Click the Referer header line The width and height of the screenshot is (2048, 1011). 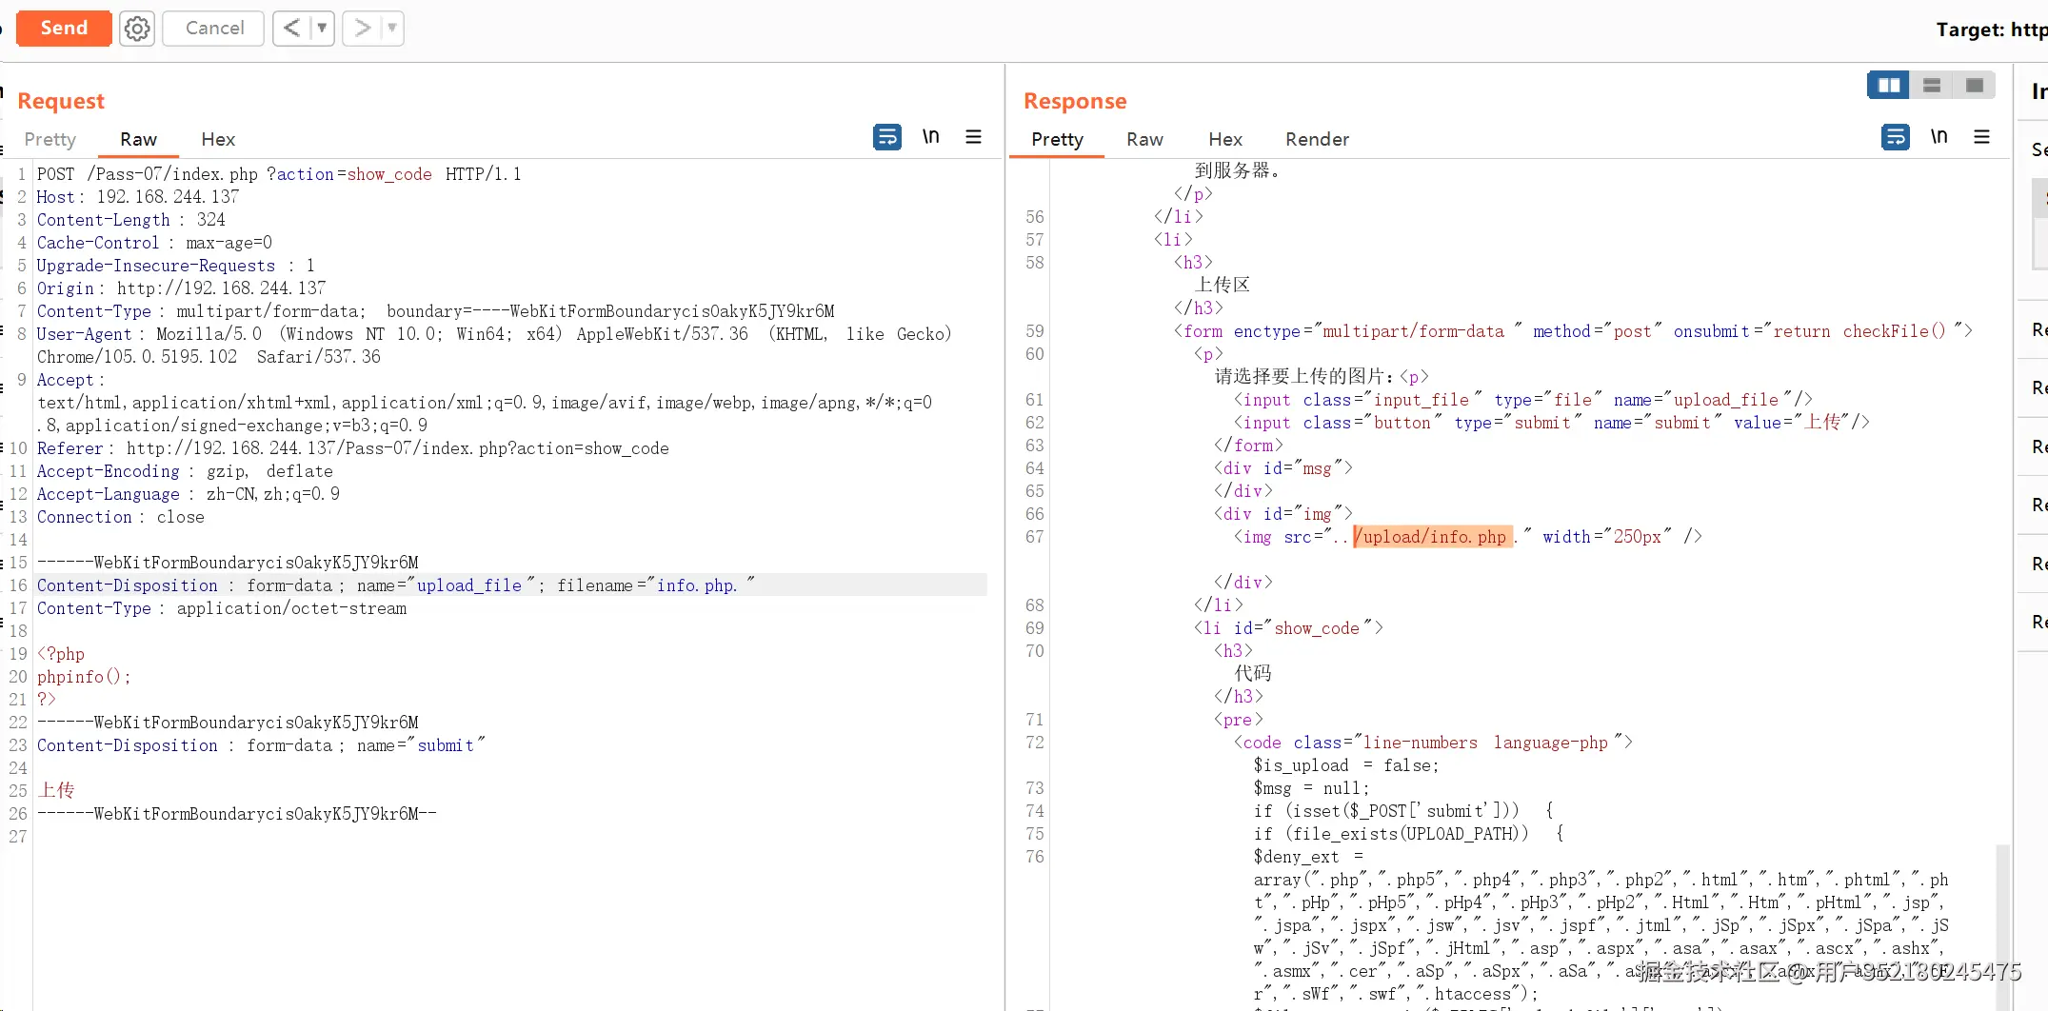353,448
